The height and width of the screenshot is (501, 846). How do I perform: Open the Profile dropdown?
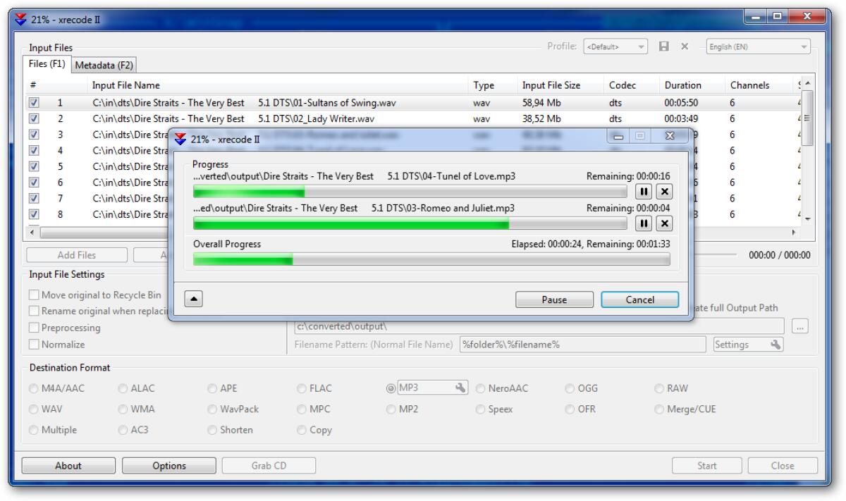coord(639,47)
